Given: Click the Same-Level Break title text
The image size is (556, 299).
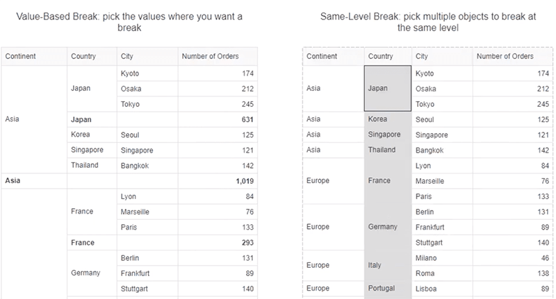Looking at the screenshot, I should click(x=428, y=22).
